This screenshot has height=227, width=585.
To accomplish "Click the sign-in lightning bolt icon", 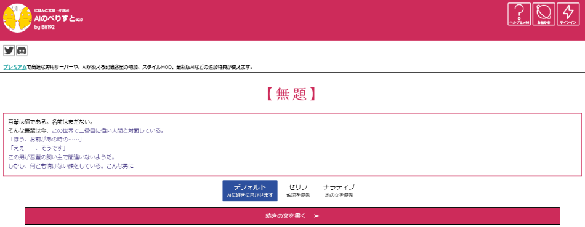I will [568, 14].
